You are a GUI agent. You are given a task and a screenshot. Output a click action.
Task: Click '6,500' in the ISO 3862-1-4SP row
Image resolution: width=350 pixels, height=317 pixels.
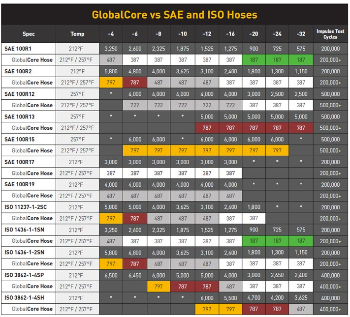(111, 275)
